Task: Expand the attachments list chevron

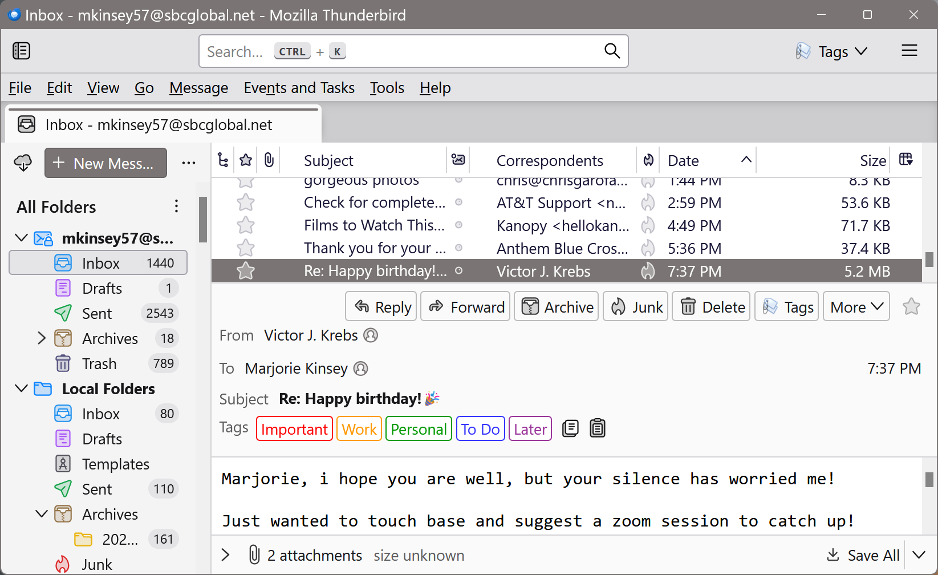Action: point(225,554)
